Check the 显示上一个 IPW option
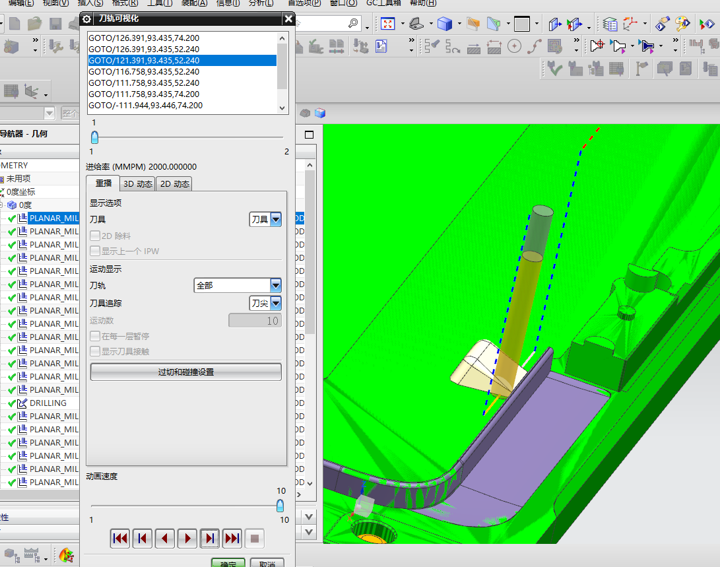 pos(96,251)
